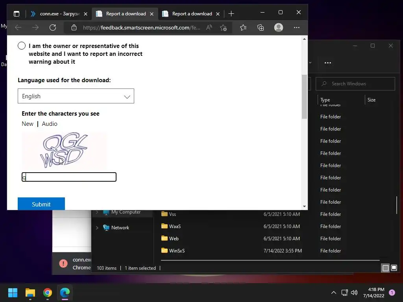Close the second Report a download tab
403x302 pixels.
point(218,14)
